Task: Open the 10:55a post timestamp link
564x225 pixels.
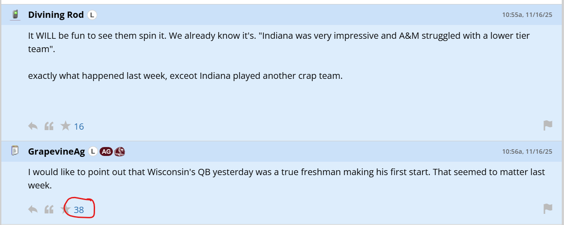Action: 527,15
